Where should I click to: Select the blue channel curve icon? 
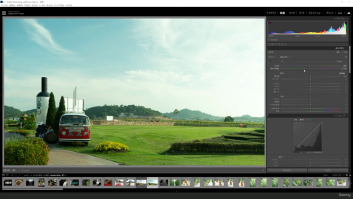(311, 119)
